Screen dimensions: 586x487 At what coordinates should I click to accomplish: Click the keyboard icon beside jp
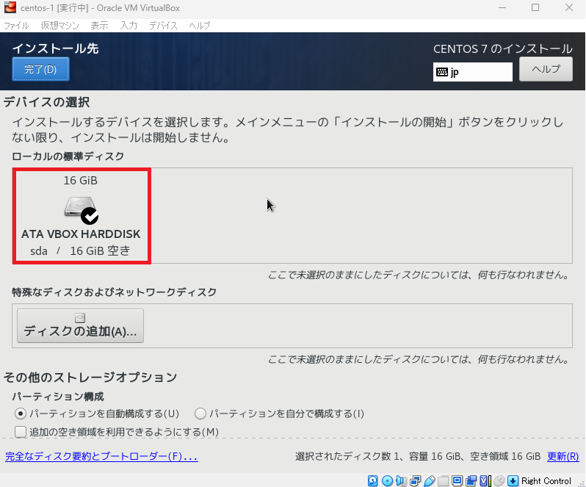442,72
